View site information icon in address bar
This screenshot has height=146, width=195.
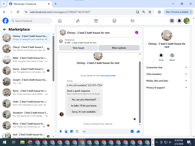[26, 12]
